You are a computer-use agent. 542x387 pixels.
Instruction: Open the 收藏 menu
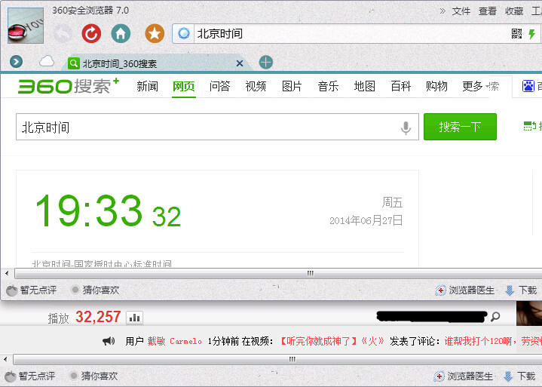[514, 11]
